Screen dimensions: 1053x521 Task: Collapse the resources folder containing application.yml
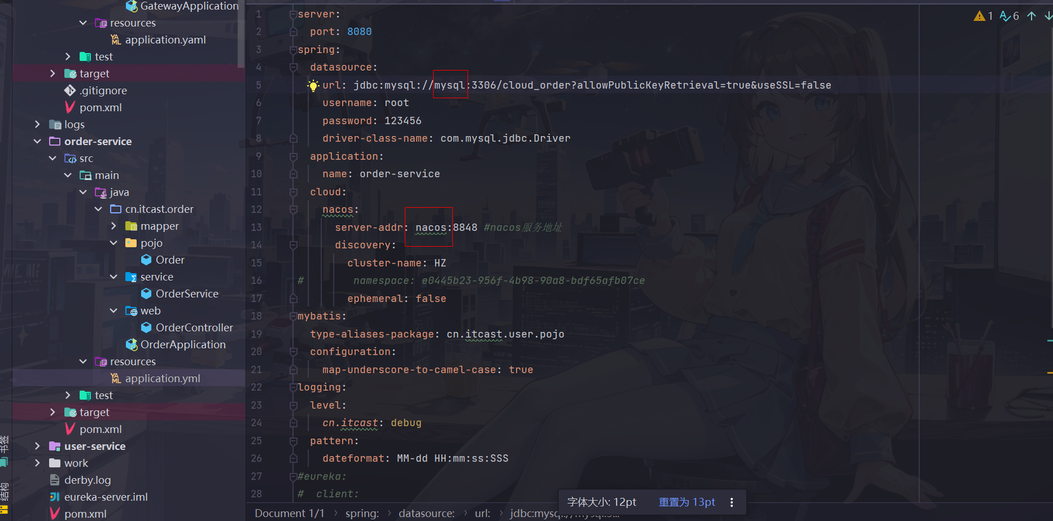pyautogui.click(x=83, y=361)
